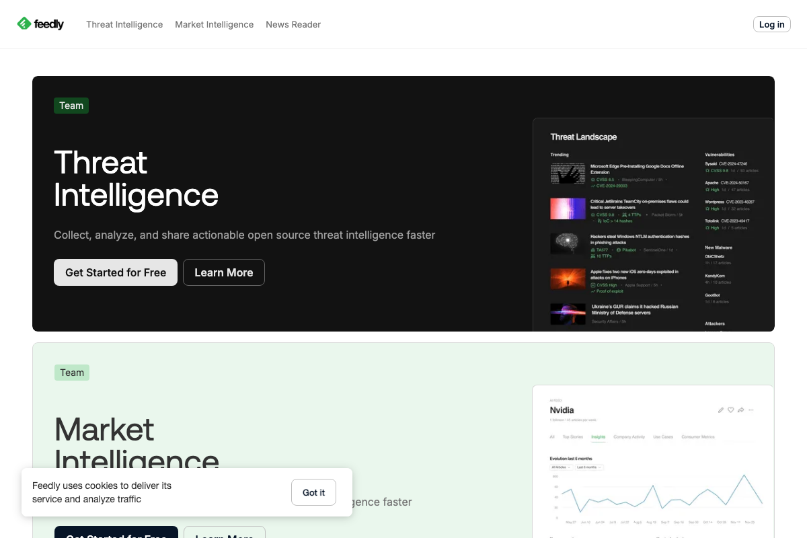Viewport: 807px width, 538px height.
Task: Click the CVSS 6.5 badge on the Microsoft Edge article
Action: (x=603, y=180)
